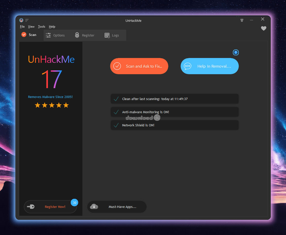The height and width of the screenshot is (235, 286).
Task: Click the lines menu icon beside the app icon
Action: pos(27,20)
